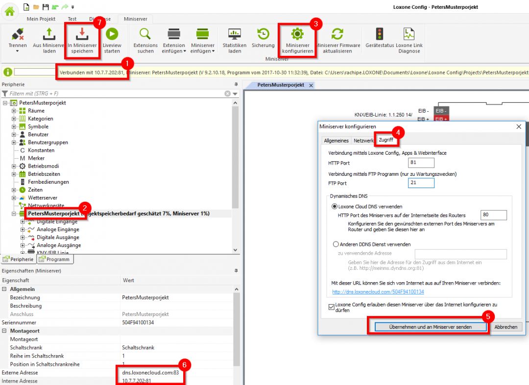This screenshot has height=385, width=529.
Task: Open the Mein Projekt ribbon tab
Action: coord(42,19)
